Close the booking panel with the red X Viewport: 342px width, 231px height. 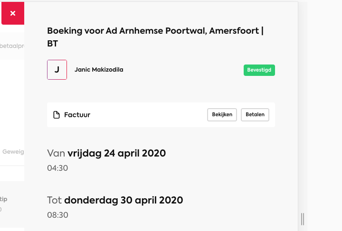point(13,13)
